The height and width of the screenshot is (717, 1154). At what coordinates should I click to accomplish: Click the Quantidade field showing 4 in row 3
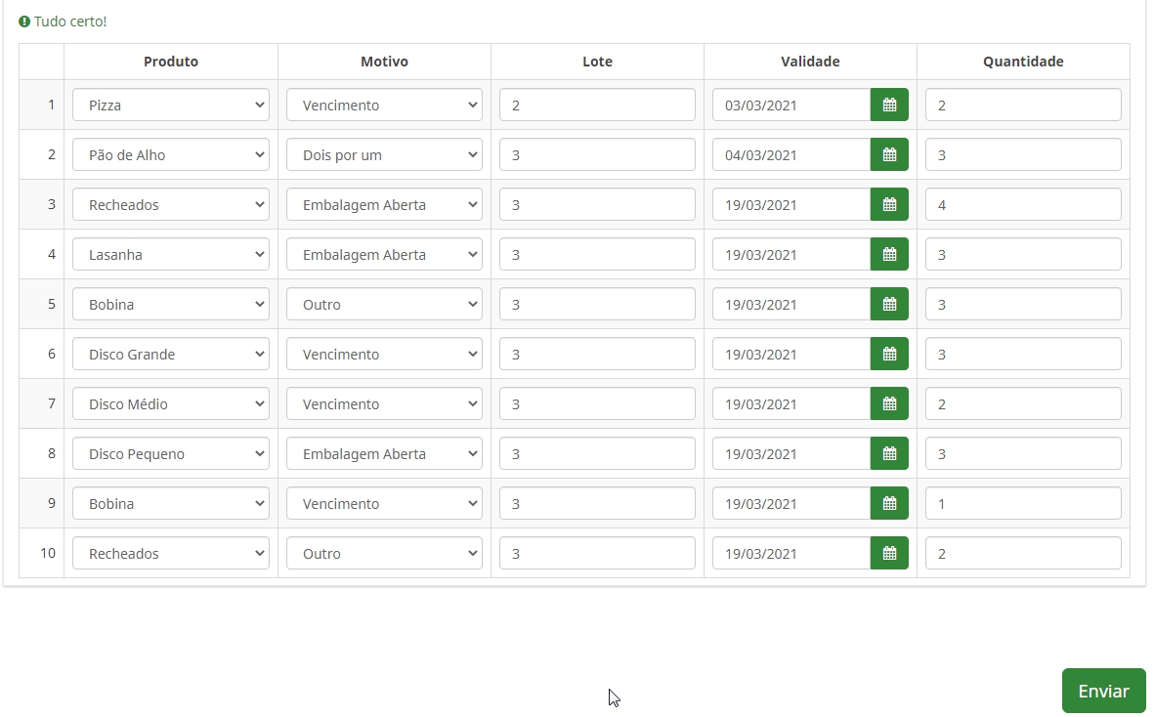(1023, 204)
